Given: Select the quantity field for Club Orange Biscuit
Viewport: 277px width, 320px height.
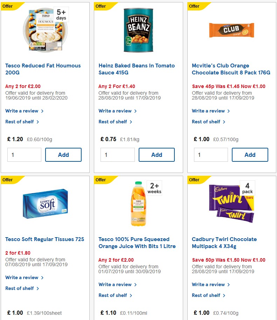Looking at the screenshot, I should [x=210, y=154].
